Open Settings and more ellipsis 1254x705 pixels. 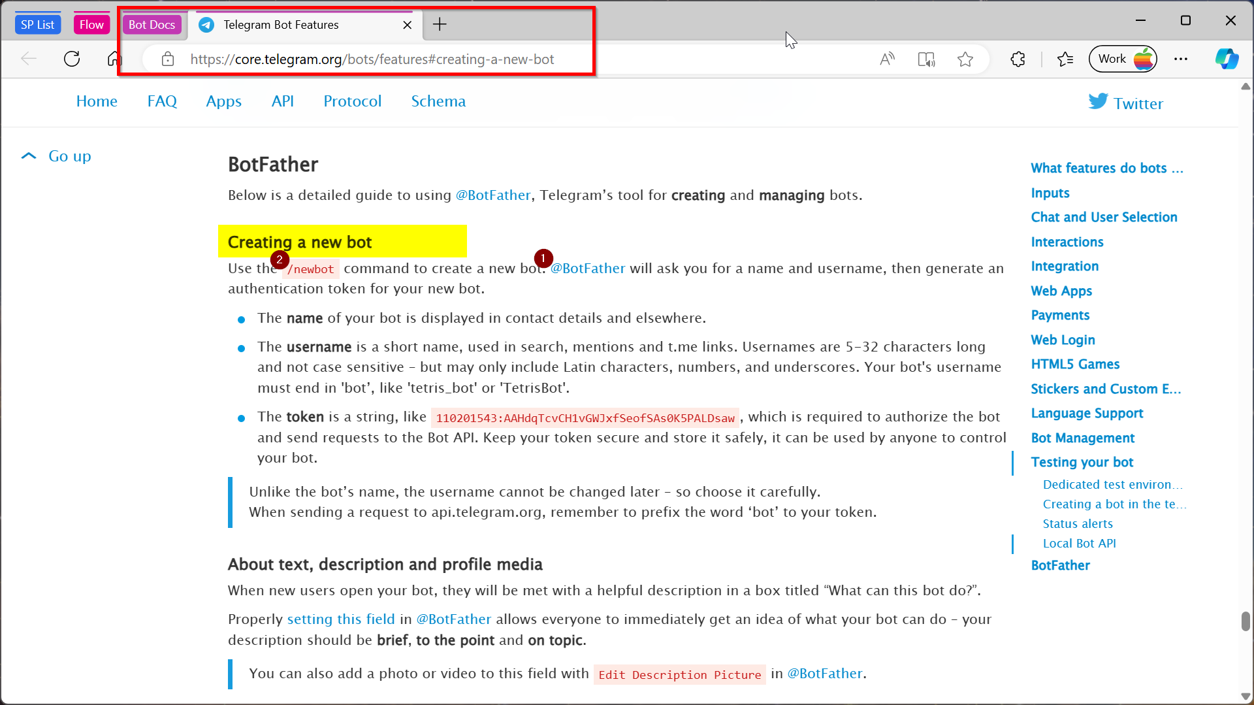pos(1181,59)
